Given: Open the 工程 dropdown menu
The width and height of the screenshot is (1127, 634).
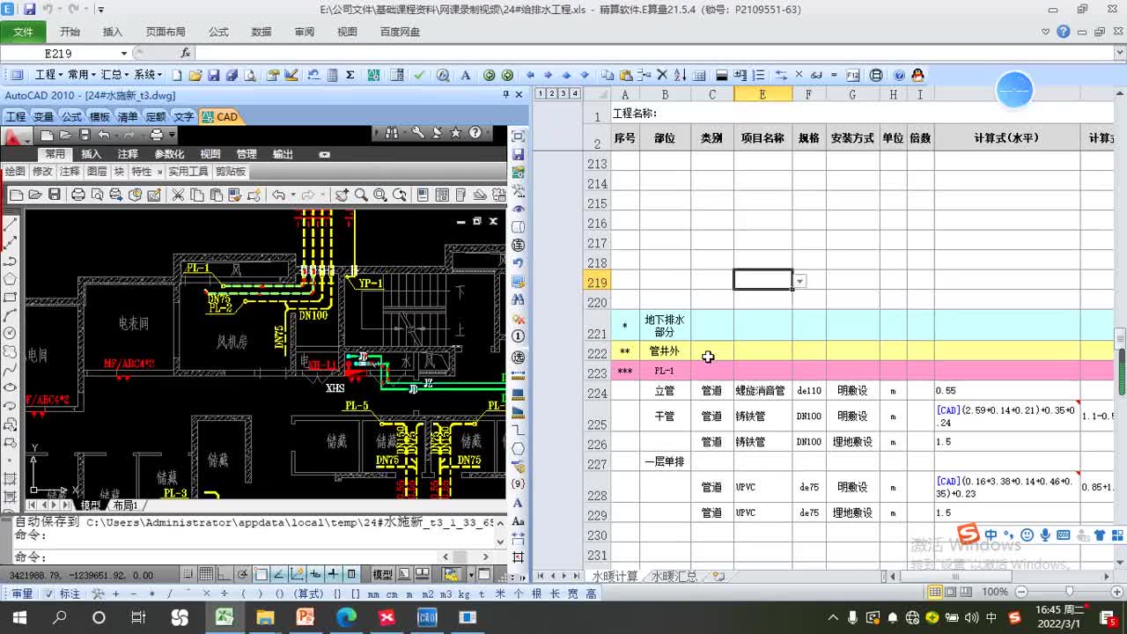Looking at the screenshot, I should (x=48, y=76).
